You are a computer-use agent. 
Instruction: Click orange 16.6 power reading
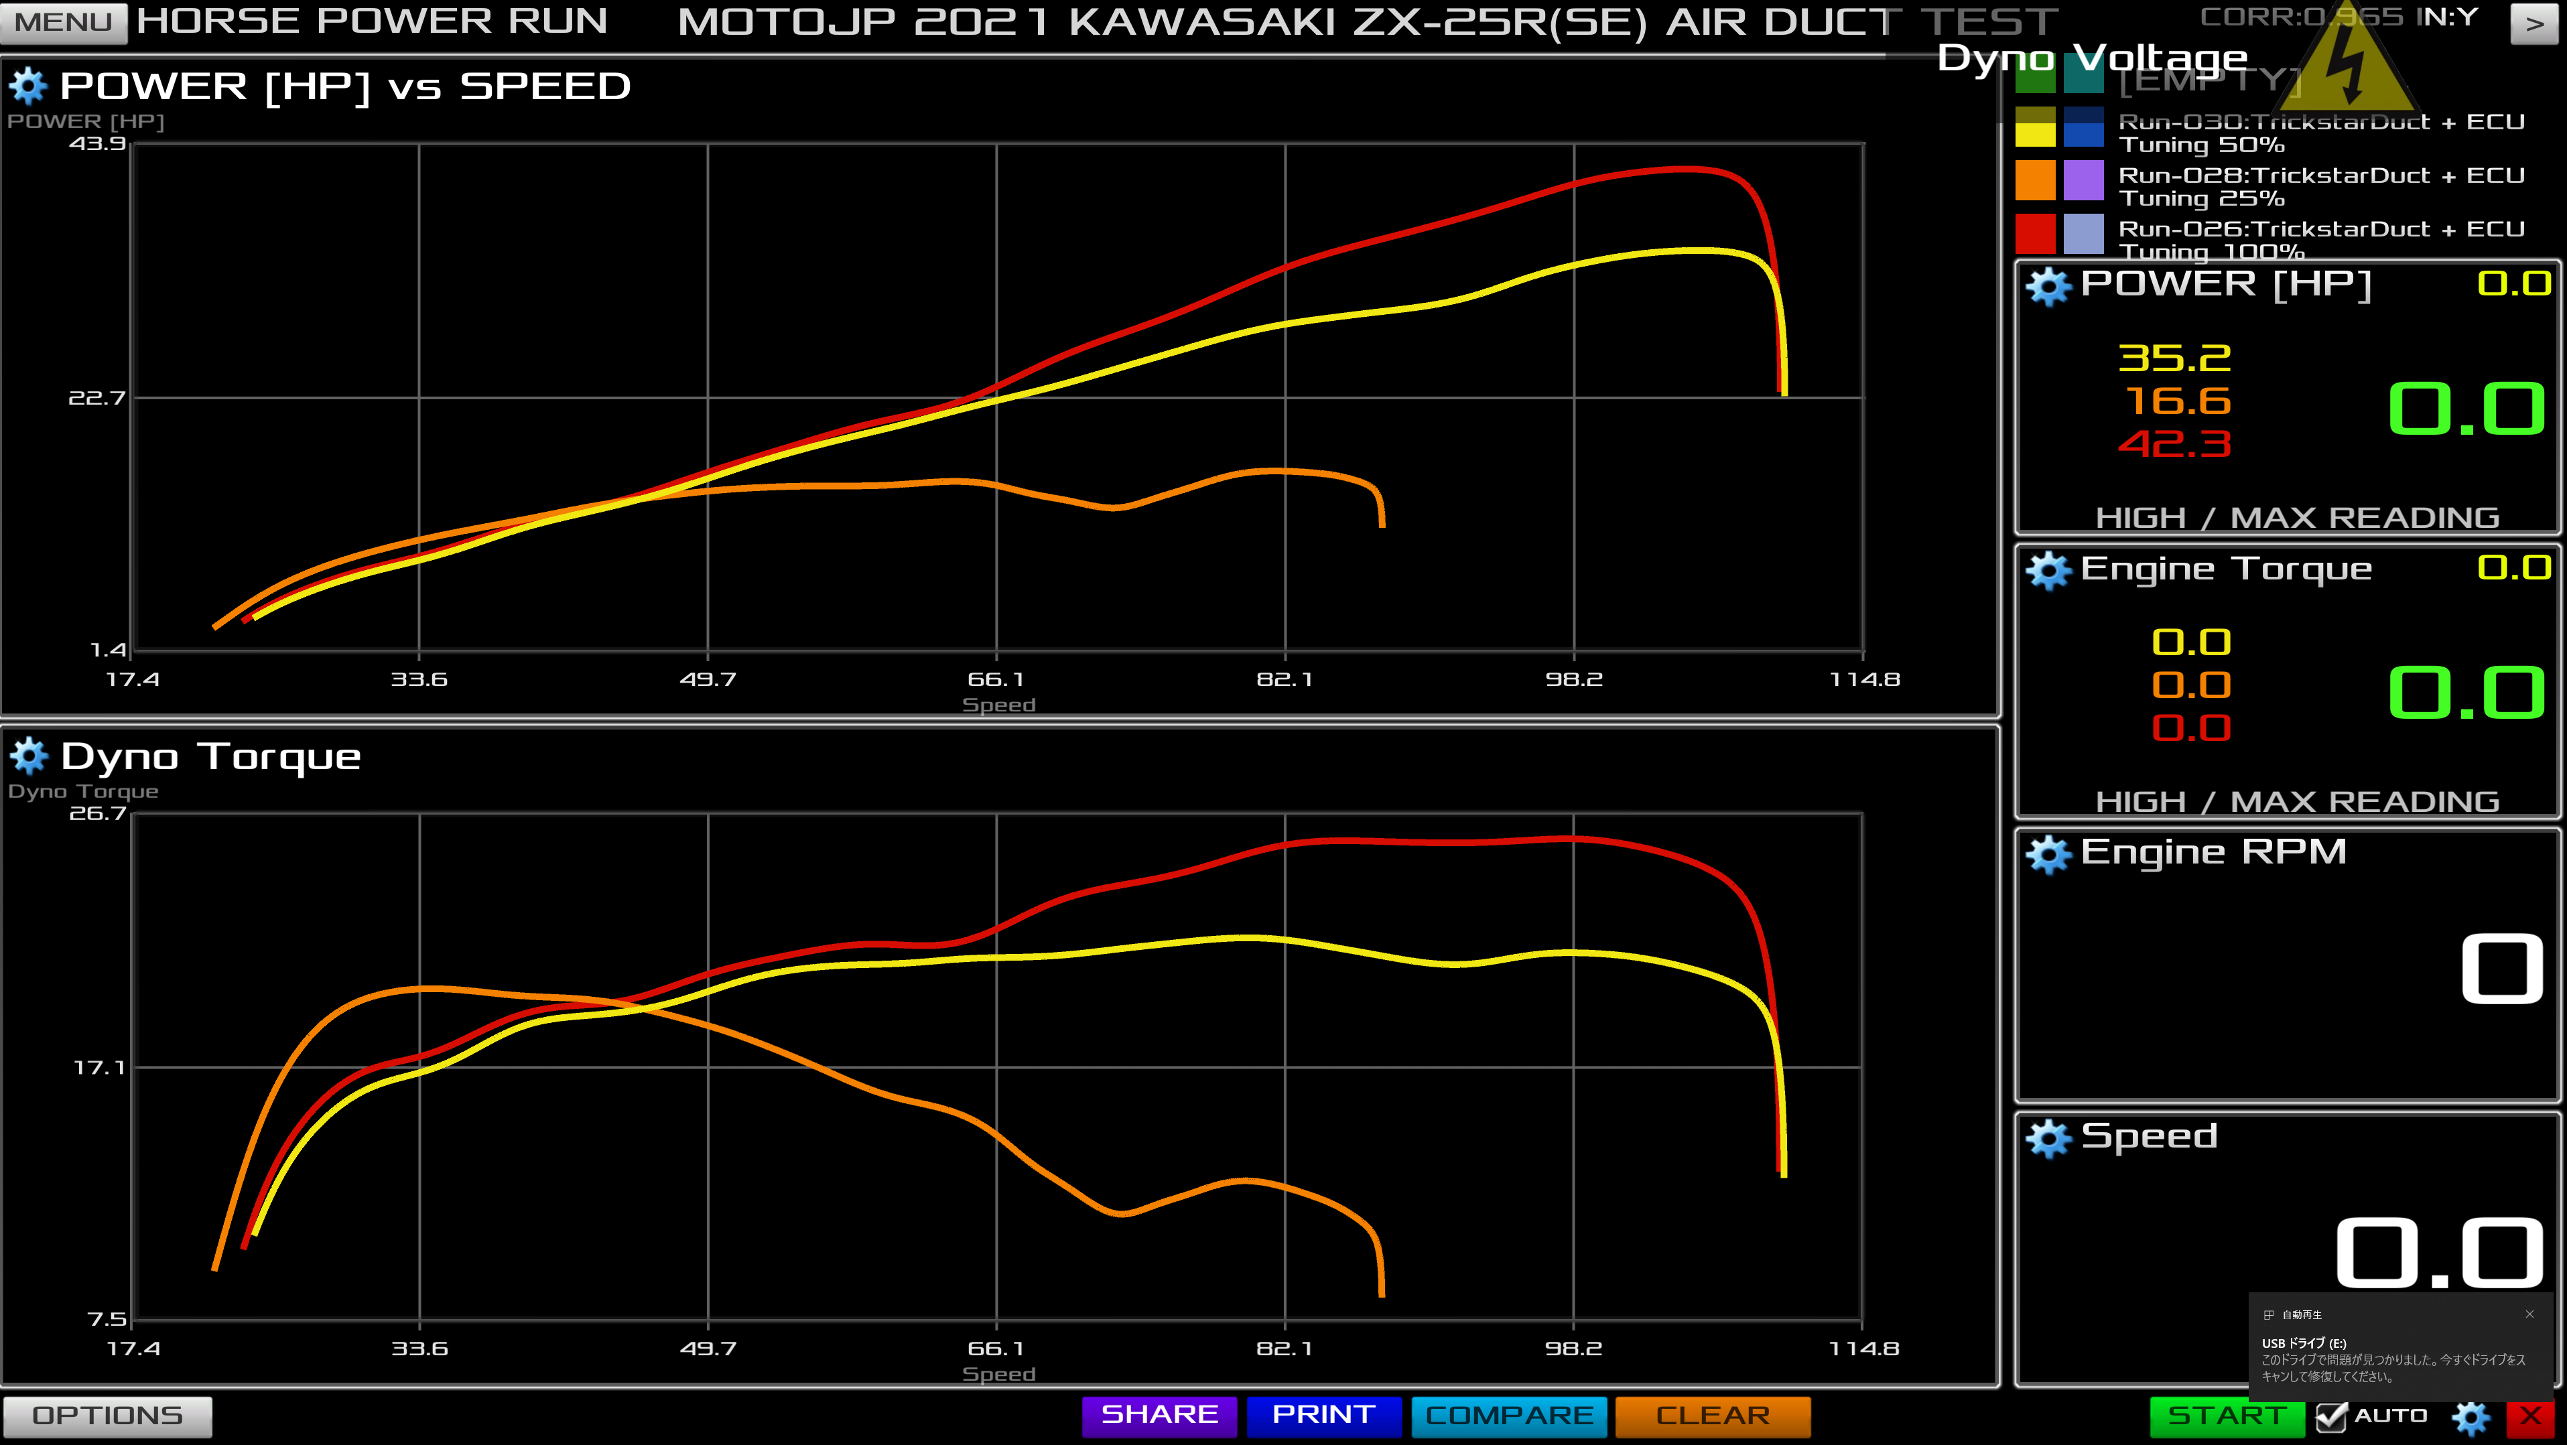(x=2178, y=401)
